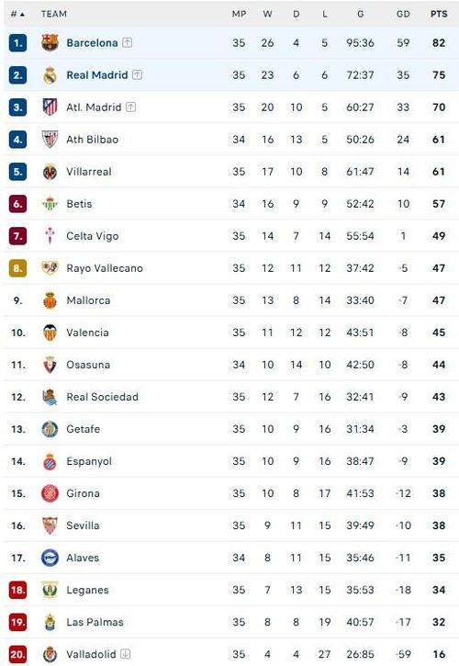Viewport: 459px width, 666px height.
Task: Open the Betis team link
Action: point(79,204)
